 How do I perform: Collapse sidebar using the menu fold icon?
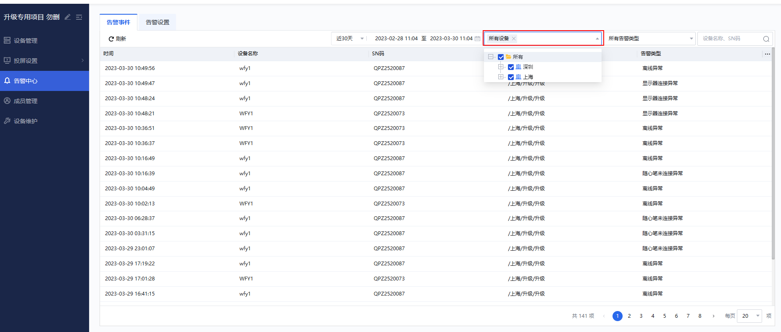click(79, 17)
